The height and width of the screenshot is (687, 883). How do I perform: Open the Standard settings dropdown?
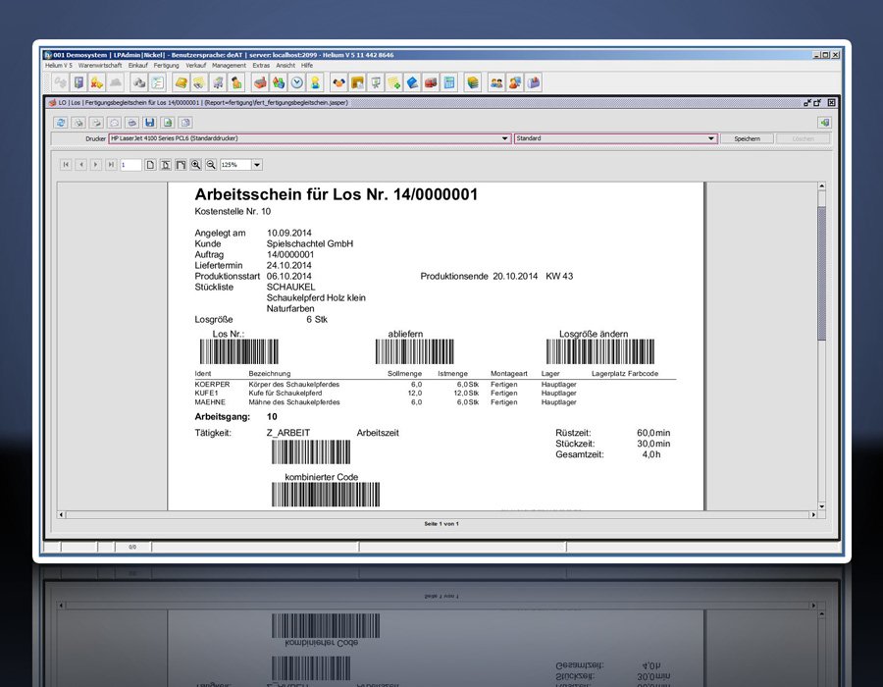coord(615,138)
